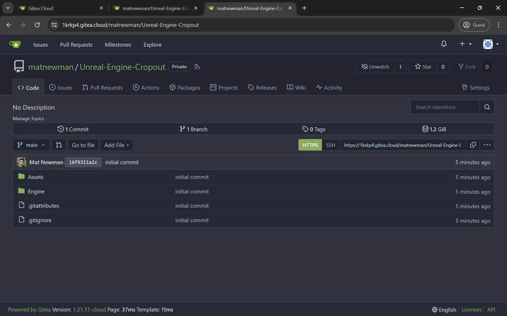The image size is (507, 316).
Task: Open the .gitignore file
Action: [x=40, y=220]
